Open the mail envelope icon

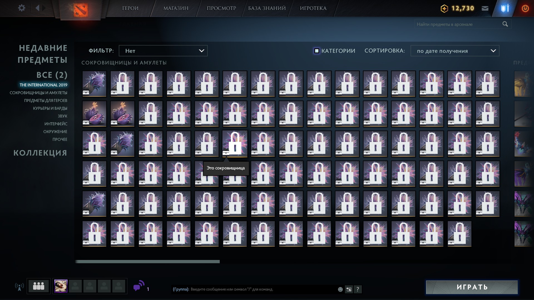click(485, 8)
